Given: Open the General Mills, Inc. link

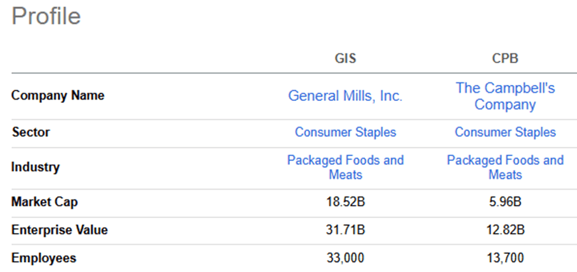Looking at the screenshot, I should [x=345, y=96].
